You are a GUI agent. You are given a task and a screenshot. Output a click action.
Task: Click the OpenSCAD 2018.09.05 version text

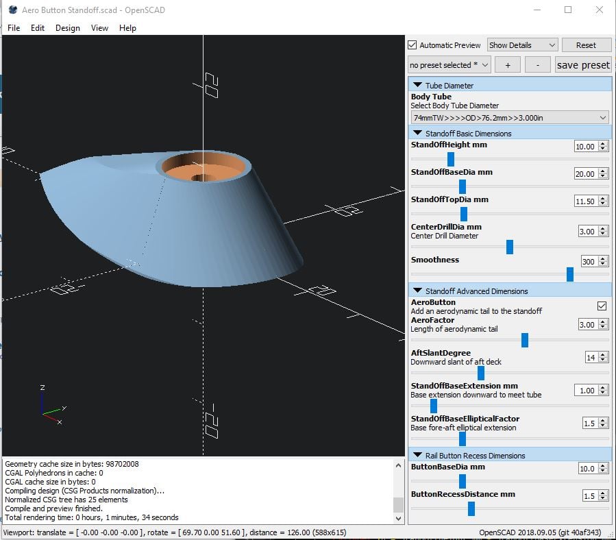(x=540, y=532)
